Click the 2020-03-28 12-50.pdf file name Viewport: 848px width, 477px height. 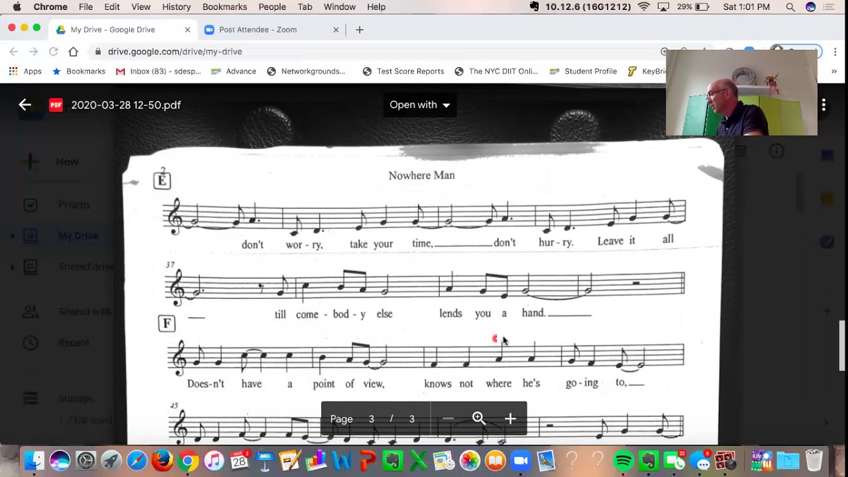coord(126,105)
